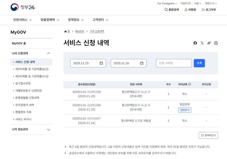The height and width of the screenshot is (159, 227).
Task: Click 민원 사무명 column header
Action: point(136,84)
